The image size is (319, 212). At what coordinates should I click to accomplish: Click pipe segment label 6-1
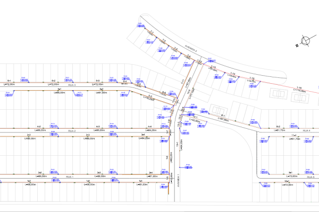pyautogui.click(x=9, y=81)
